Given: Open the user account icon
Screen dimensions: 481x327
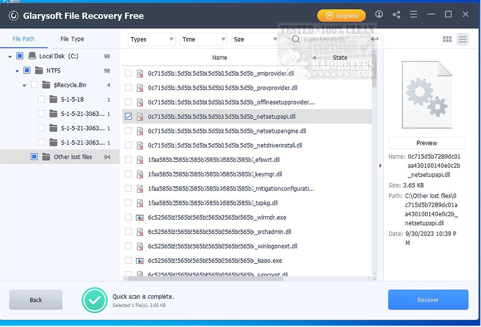Looking at the screenshot, I should [379, 14].
